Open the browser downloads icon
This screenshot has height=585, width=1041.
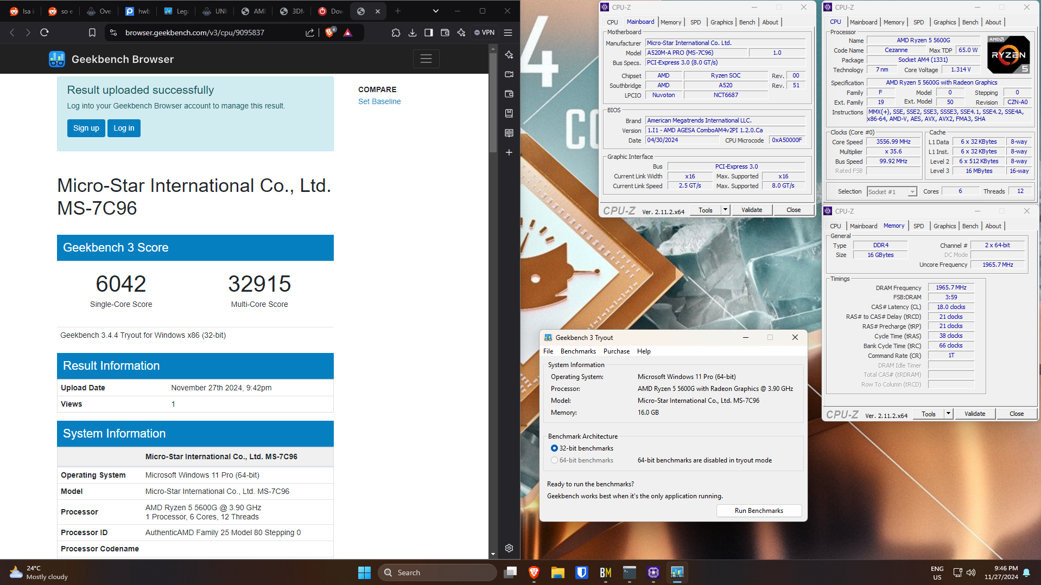tap(412, 33)
